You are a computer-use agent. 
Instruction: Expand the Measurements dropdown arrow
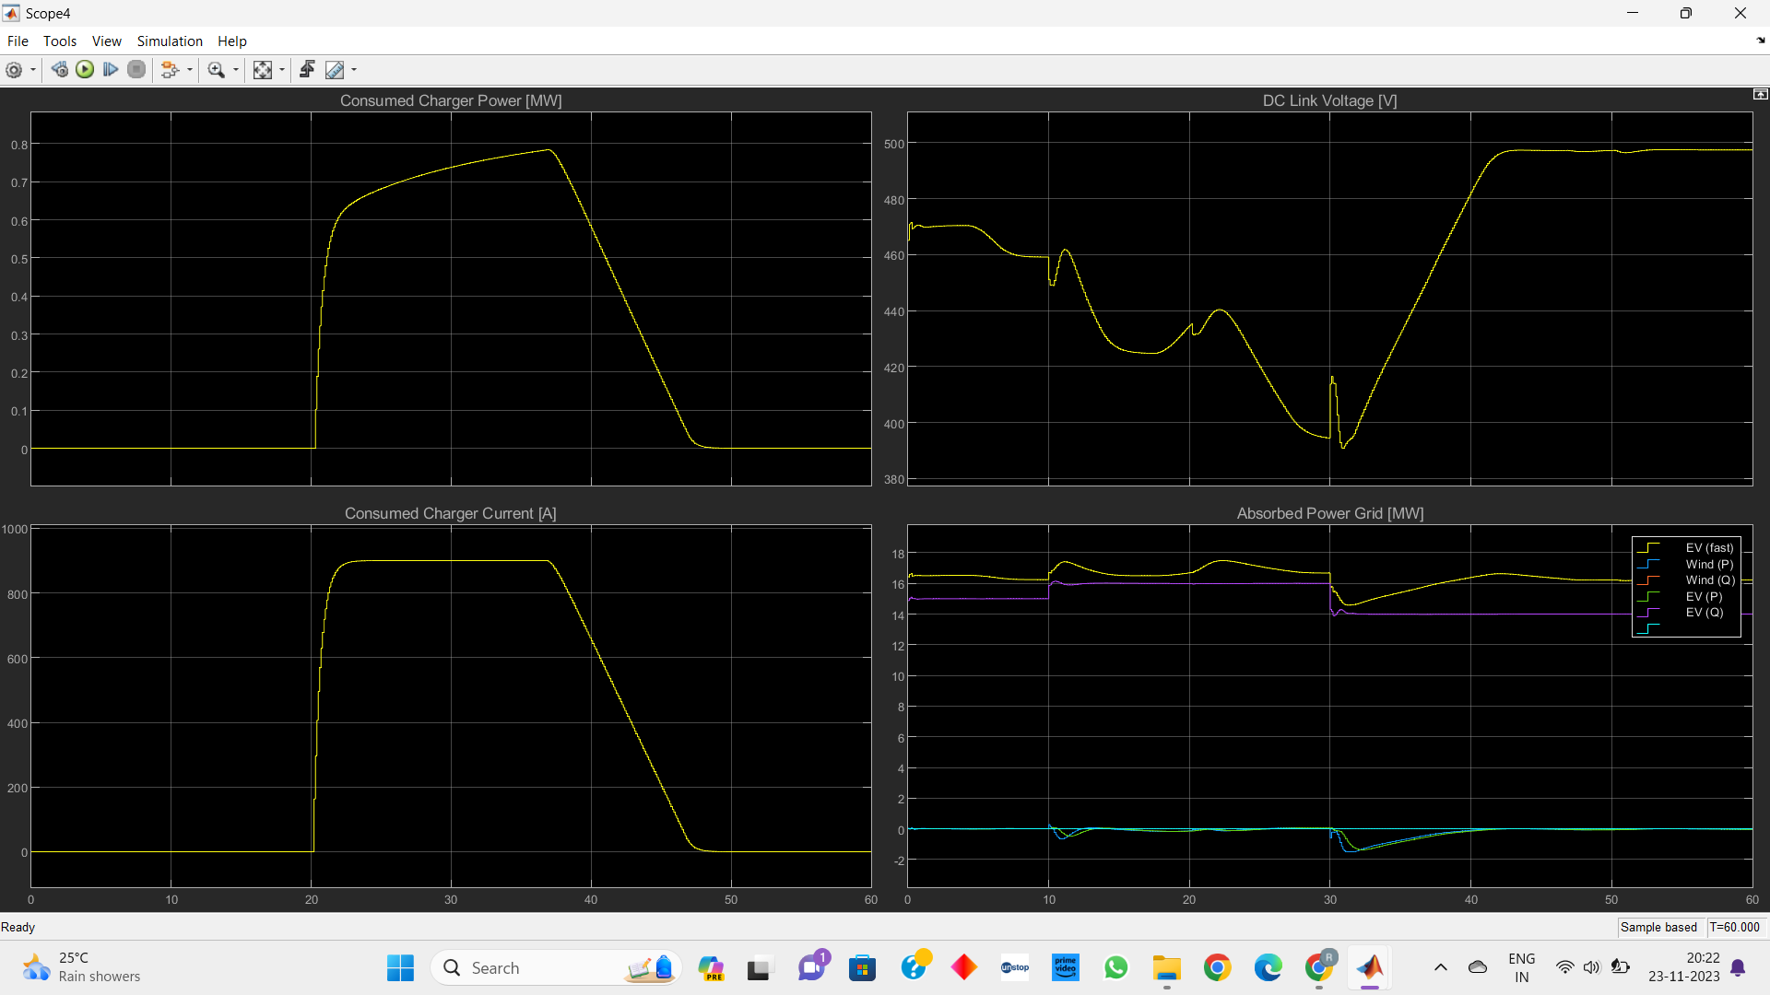tap(354, 70)
